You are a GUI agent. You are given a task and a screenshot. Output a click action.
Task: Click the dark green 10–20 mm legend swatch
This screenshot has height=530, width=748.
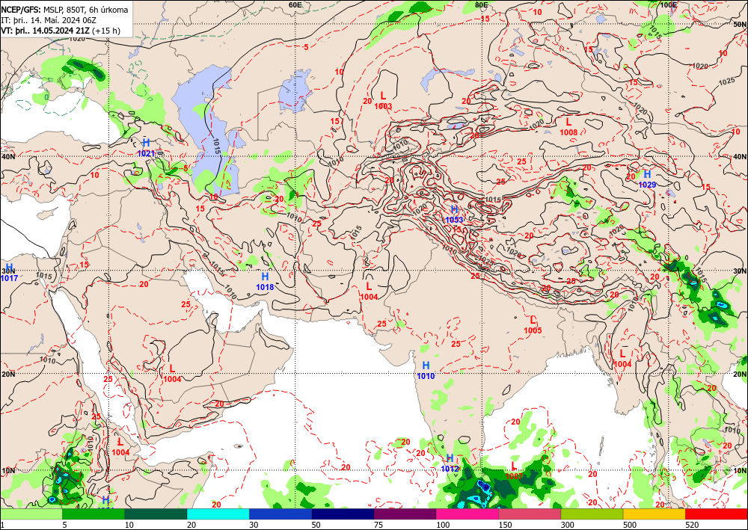coord(156,514)
